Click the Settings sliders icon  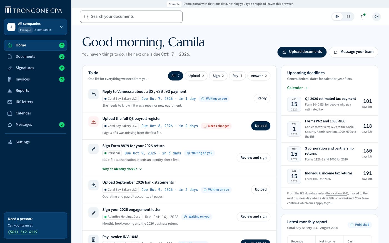click(10, 142)
